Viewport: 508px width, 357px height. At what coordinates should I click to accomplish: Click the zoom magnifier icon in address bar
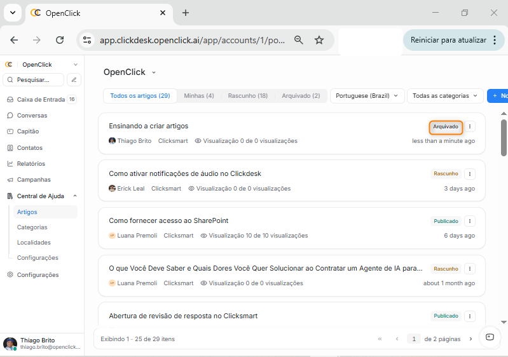[x=298, y=40]
